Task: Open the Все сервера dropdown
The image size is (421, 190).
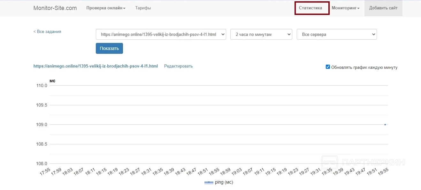Action: 337,35
